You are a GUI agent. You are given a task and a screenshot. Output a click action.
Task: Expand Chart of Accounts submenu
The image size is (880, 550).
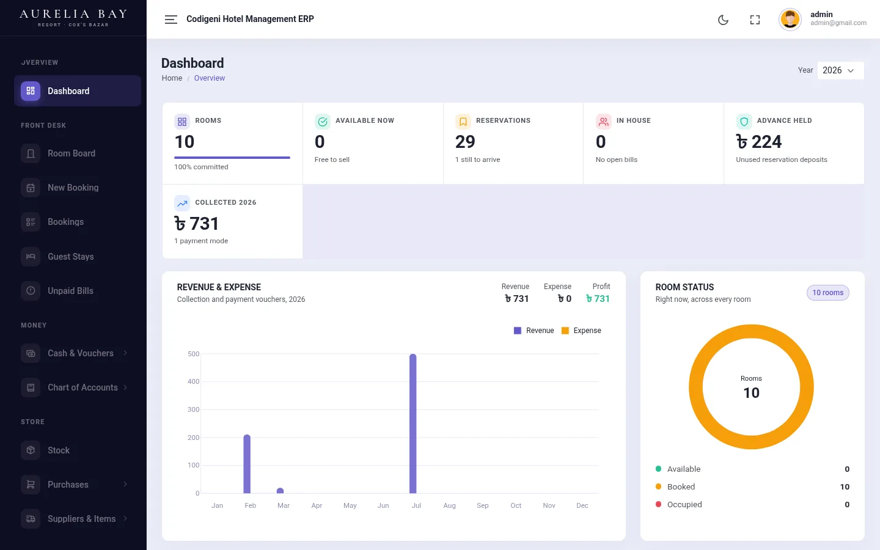[78, 387]
